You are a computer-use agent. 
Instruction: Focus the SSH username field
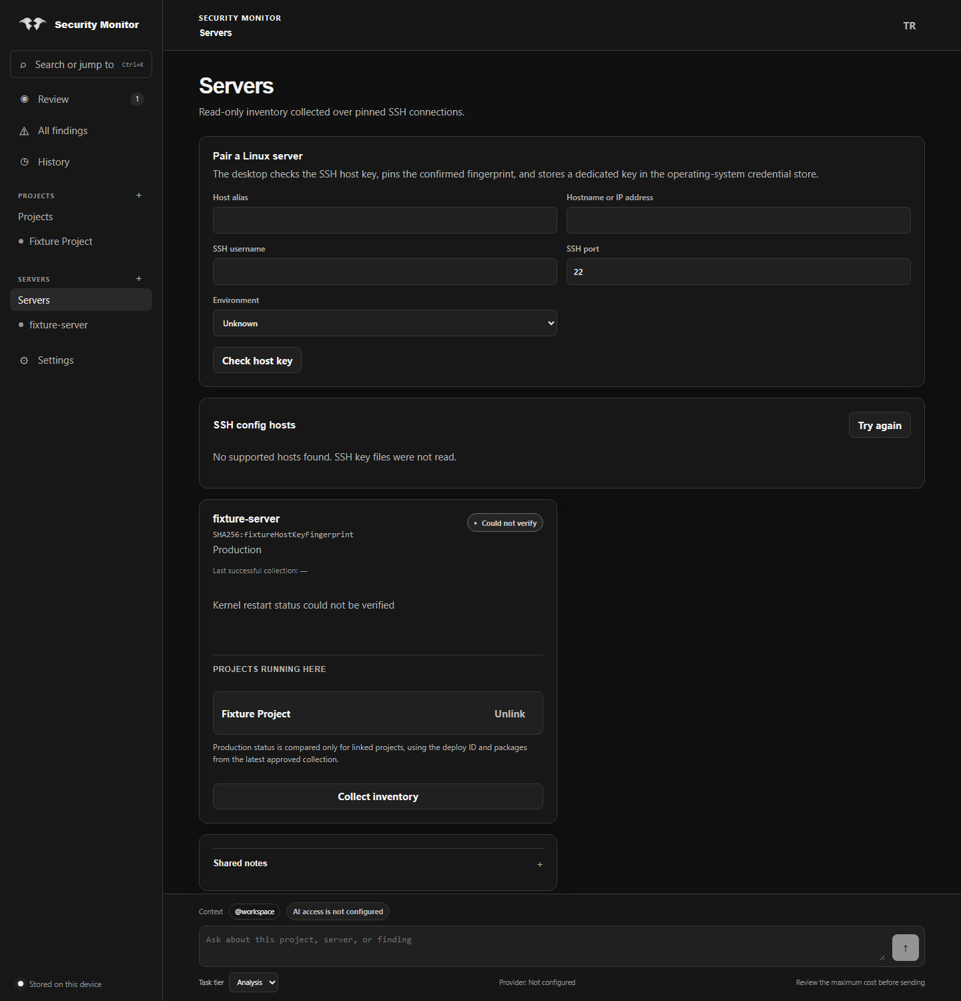(x=385, y=272)
